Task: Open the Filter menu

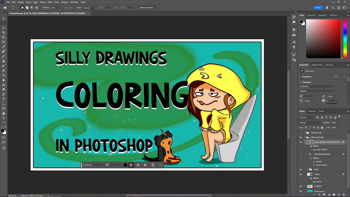Action: 50,2
